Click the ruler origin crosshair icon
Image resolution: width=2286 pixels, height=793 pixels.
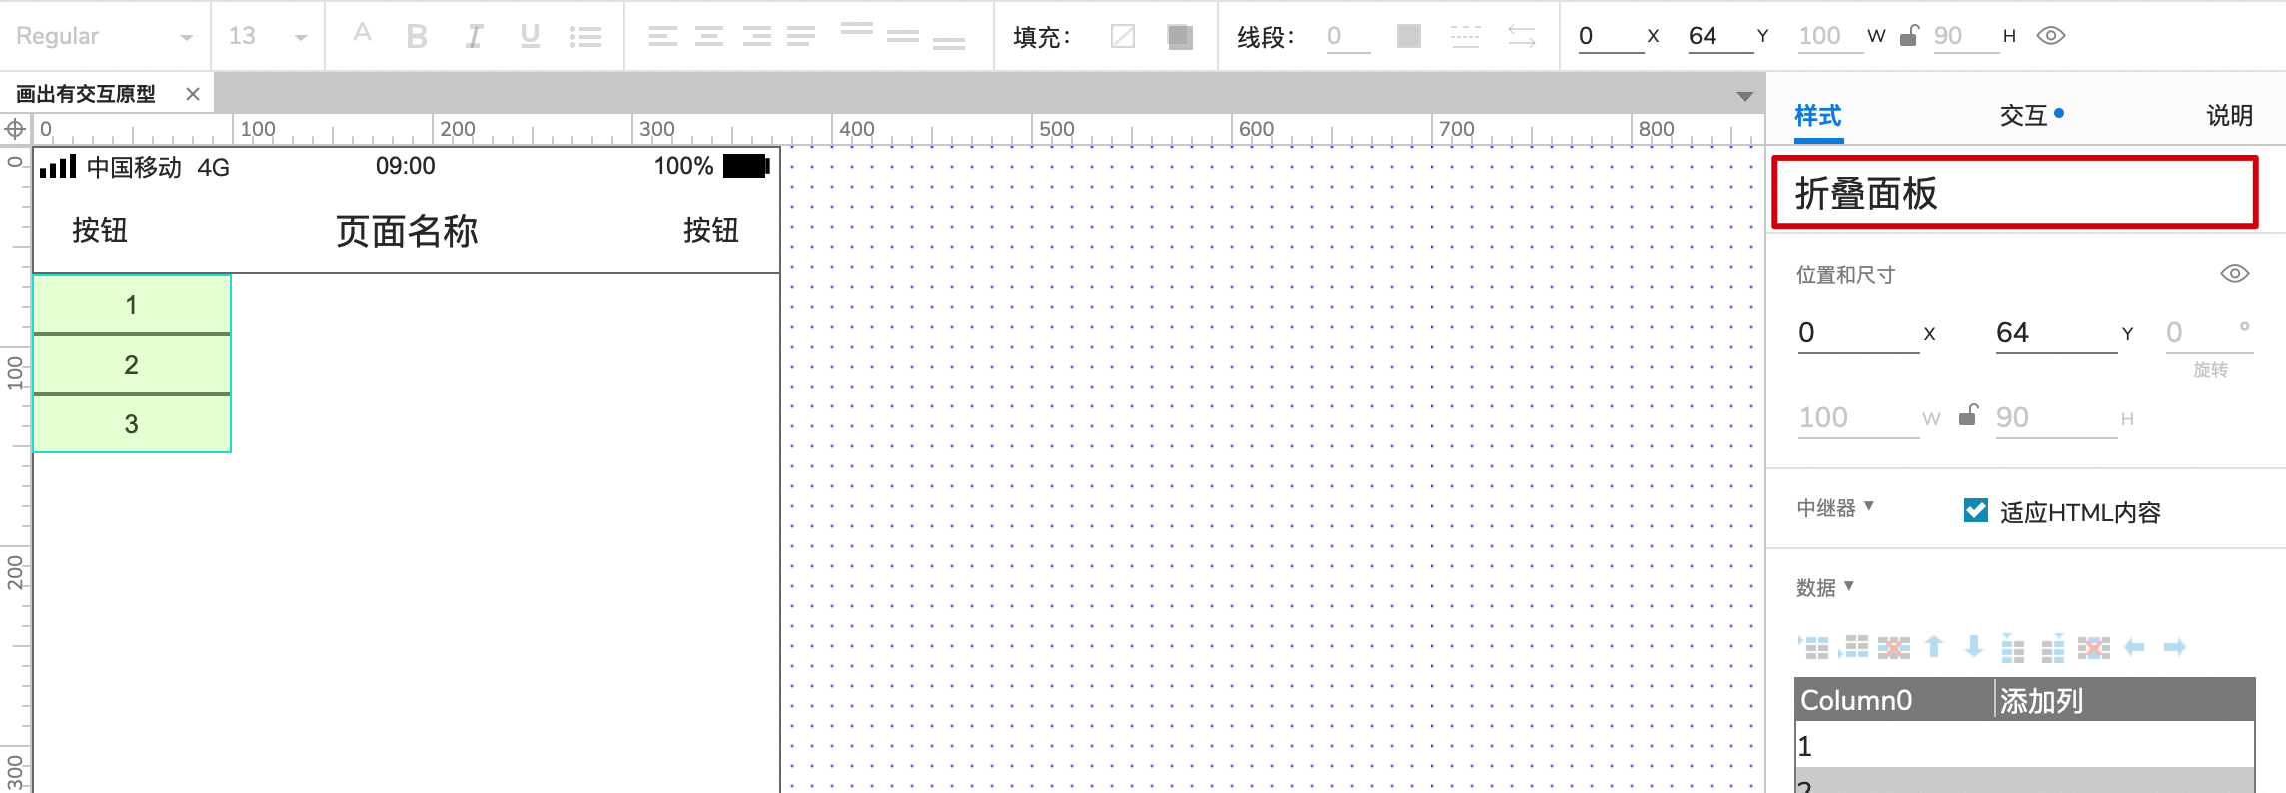[x=16, y=129]
